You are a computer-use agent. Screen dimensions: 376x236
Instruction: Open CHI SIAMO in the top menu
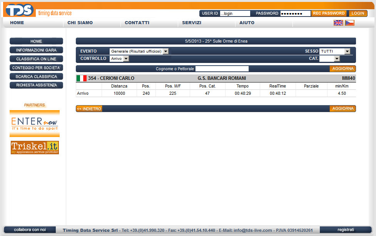click(x=80, y=23)
